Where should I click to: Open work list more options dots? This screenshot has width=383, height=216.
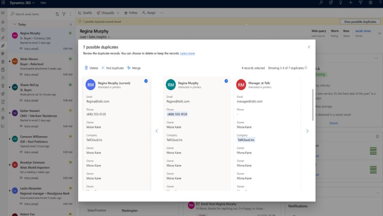point(70,14)
